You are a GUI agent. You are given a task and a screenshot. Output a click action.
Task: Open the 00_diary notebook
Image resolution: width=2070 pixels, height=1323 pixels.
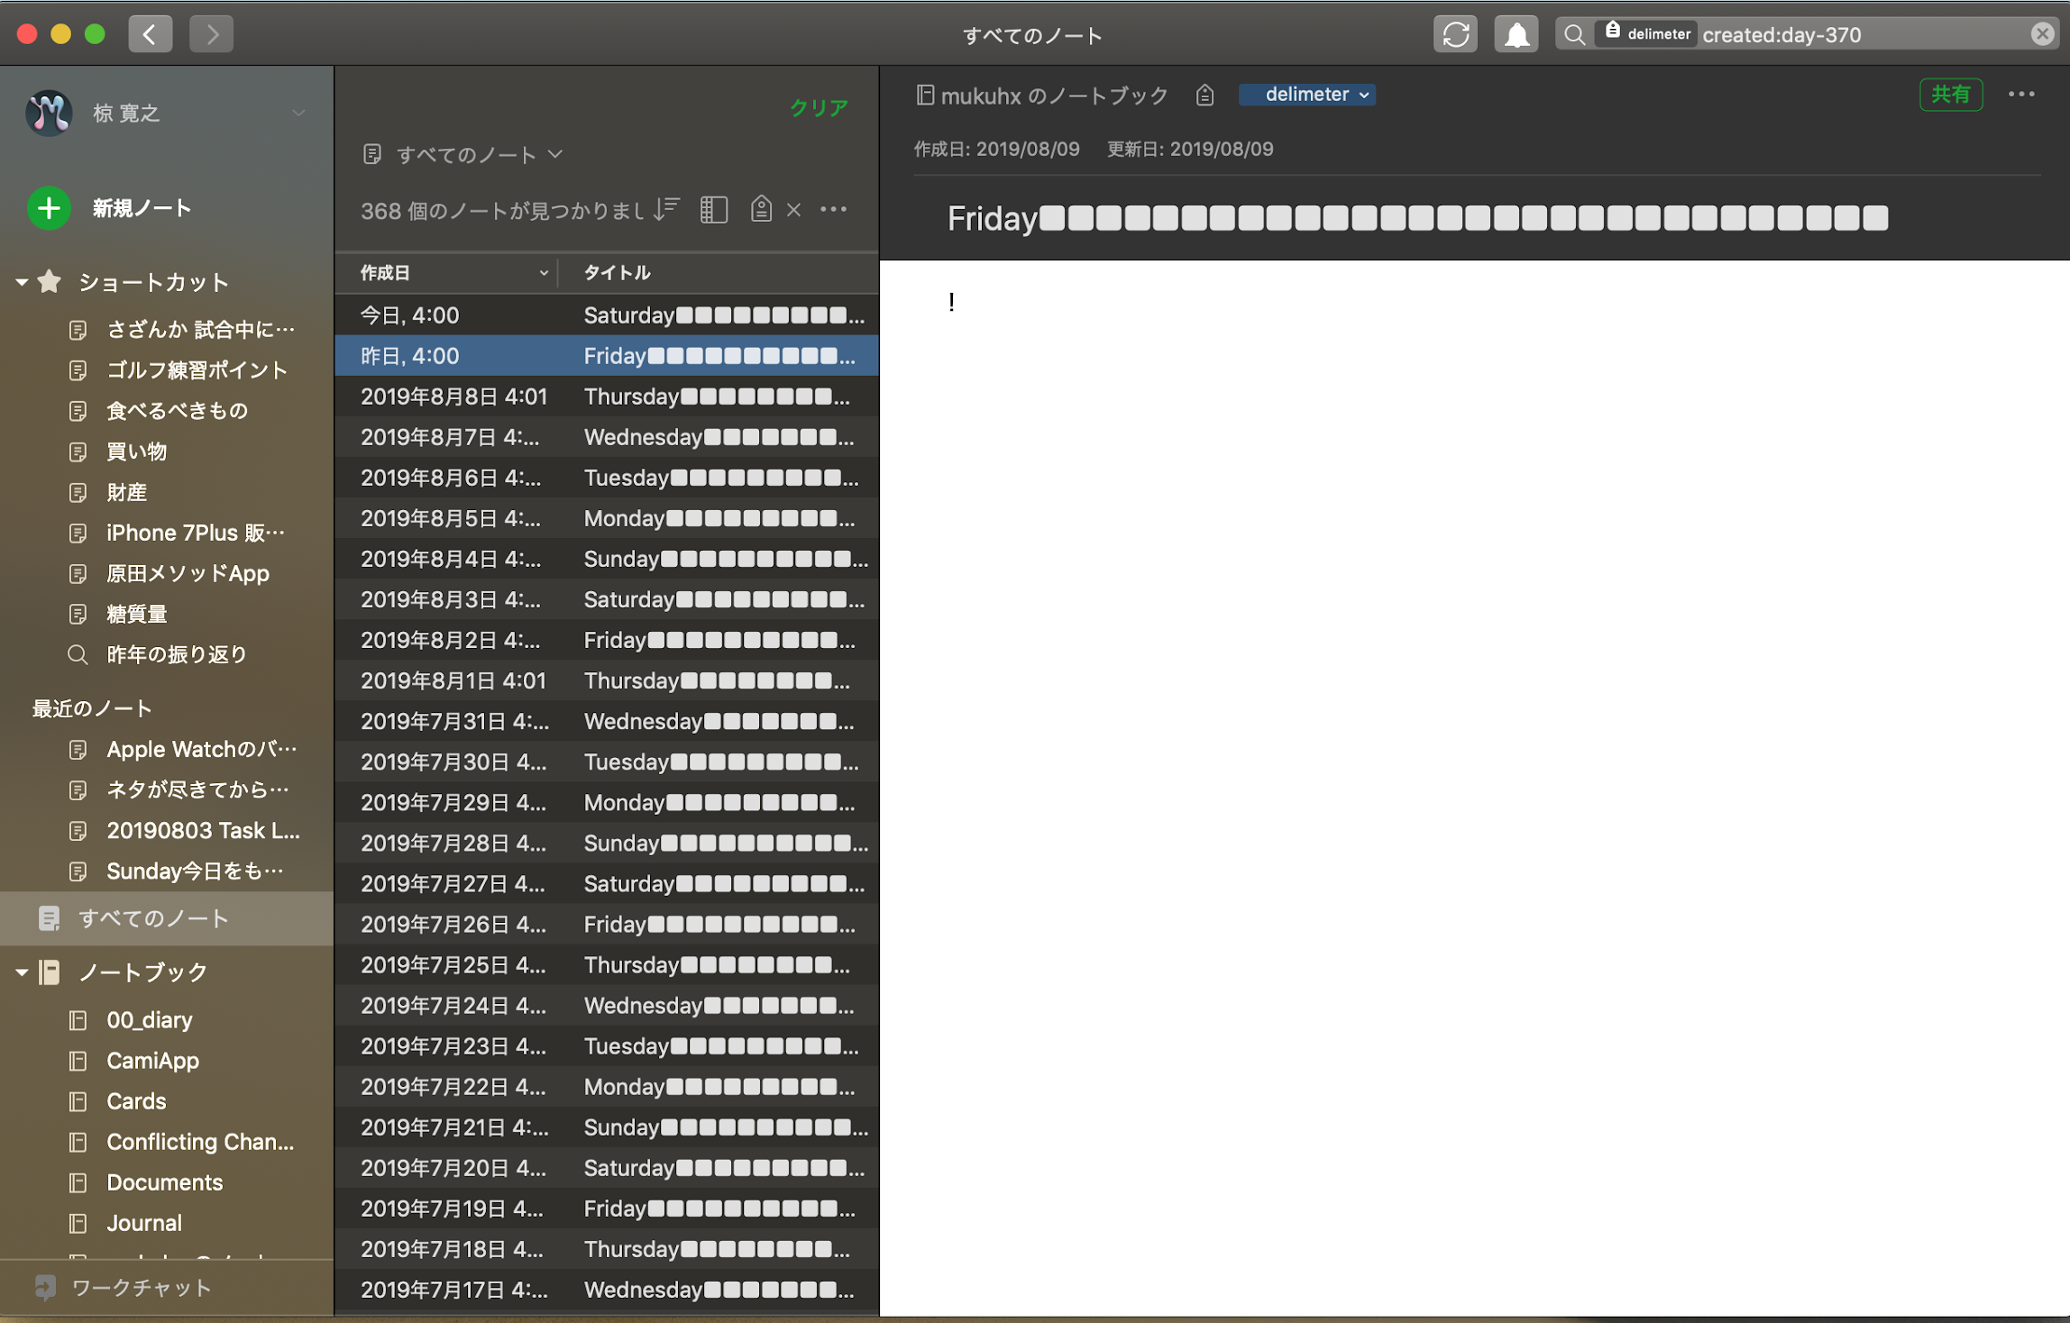(150, 1019)
